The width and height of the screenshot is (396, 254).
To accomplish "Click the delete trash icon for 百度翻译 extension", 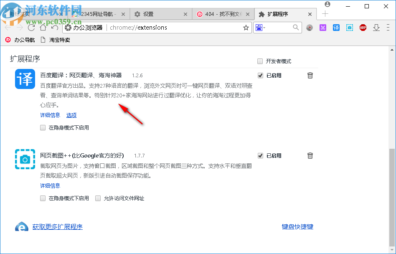I will coord(310,75).
